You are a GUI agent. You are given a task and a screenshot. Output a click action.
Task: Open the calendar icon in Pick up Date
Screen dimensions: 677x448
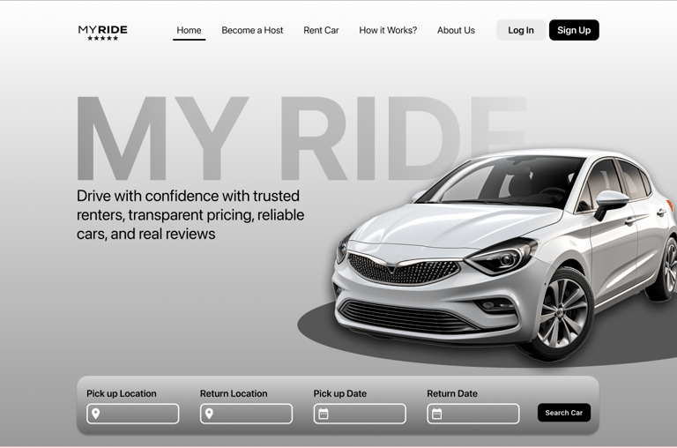pyautogui.click(x=324, y=414)
